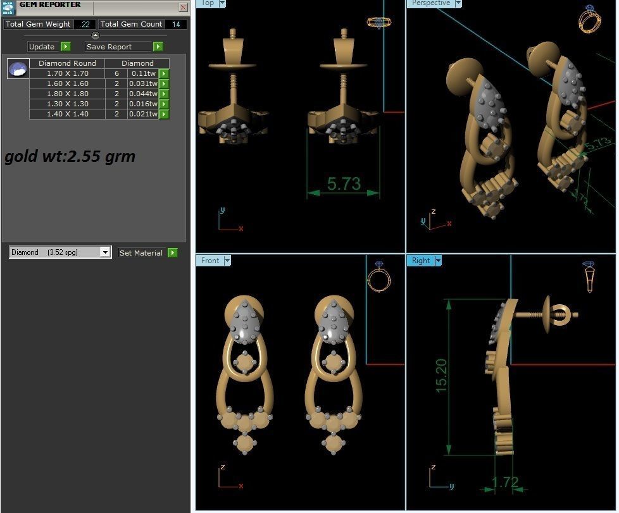Click the Update button
The image size is (619, 513).
44,47
